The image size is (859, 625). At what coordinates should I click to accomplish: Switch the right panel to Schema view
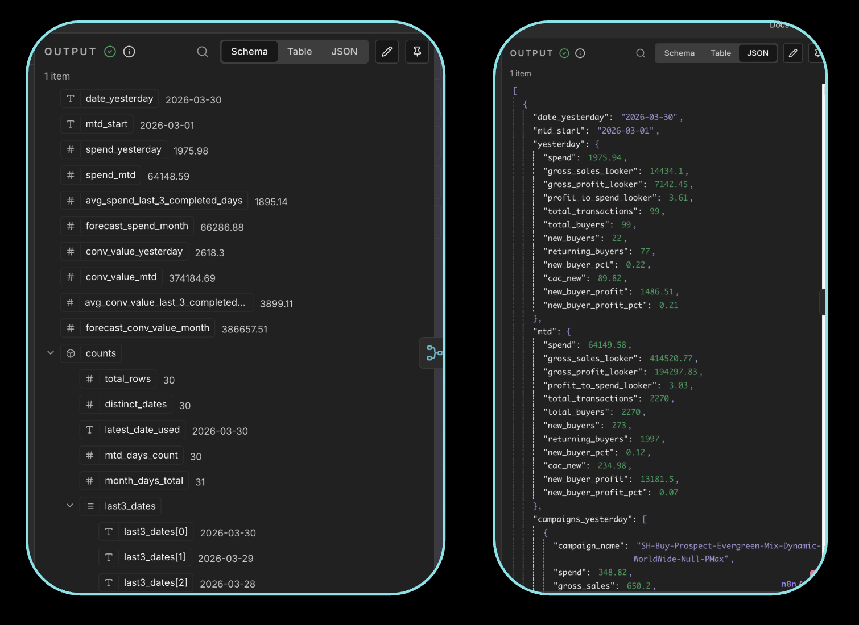[x=679, y=53]
